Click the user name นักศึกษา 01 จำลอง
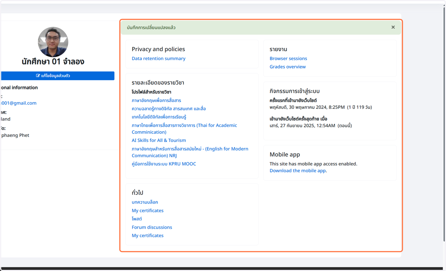 pos(53,62)
